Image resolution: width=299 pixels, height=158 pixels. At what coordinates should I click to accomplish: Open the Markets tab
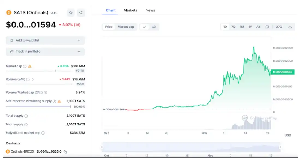point(130,10)
